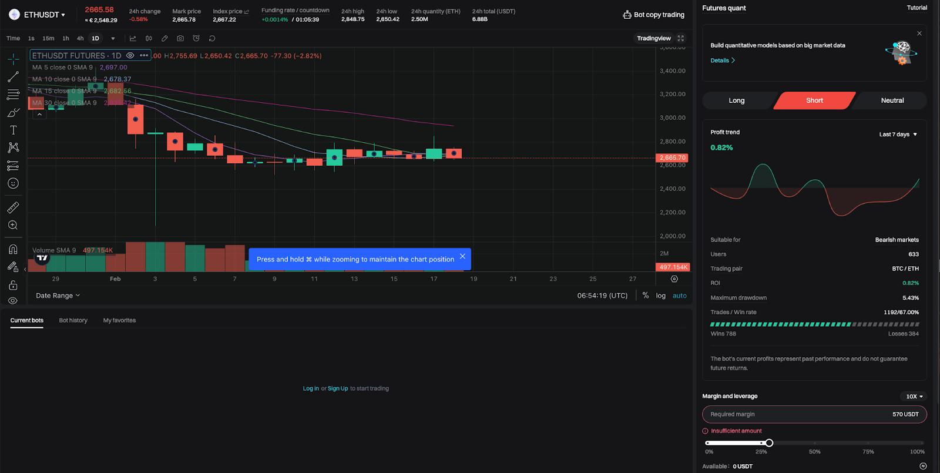This screenshot has width=940, height=473.
Task: Hide the ETHUSDT FUTURES series eye icon
Action: pos(130,55)
